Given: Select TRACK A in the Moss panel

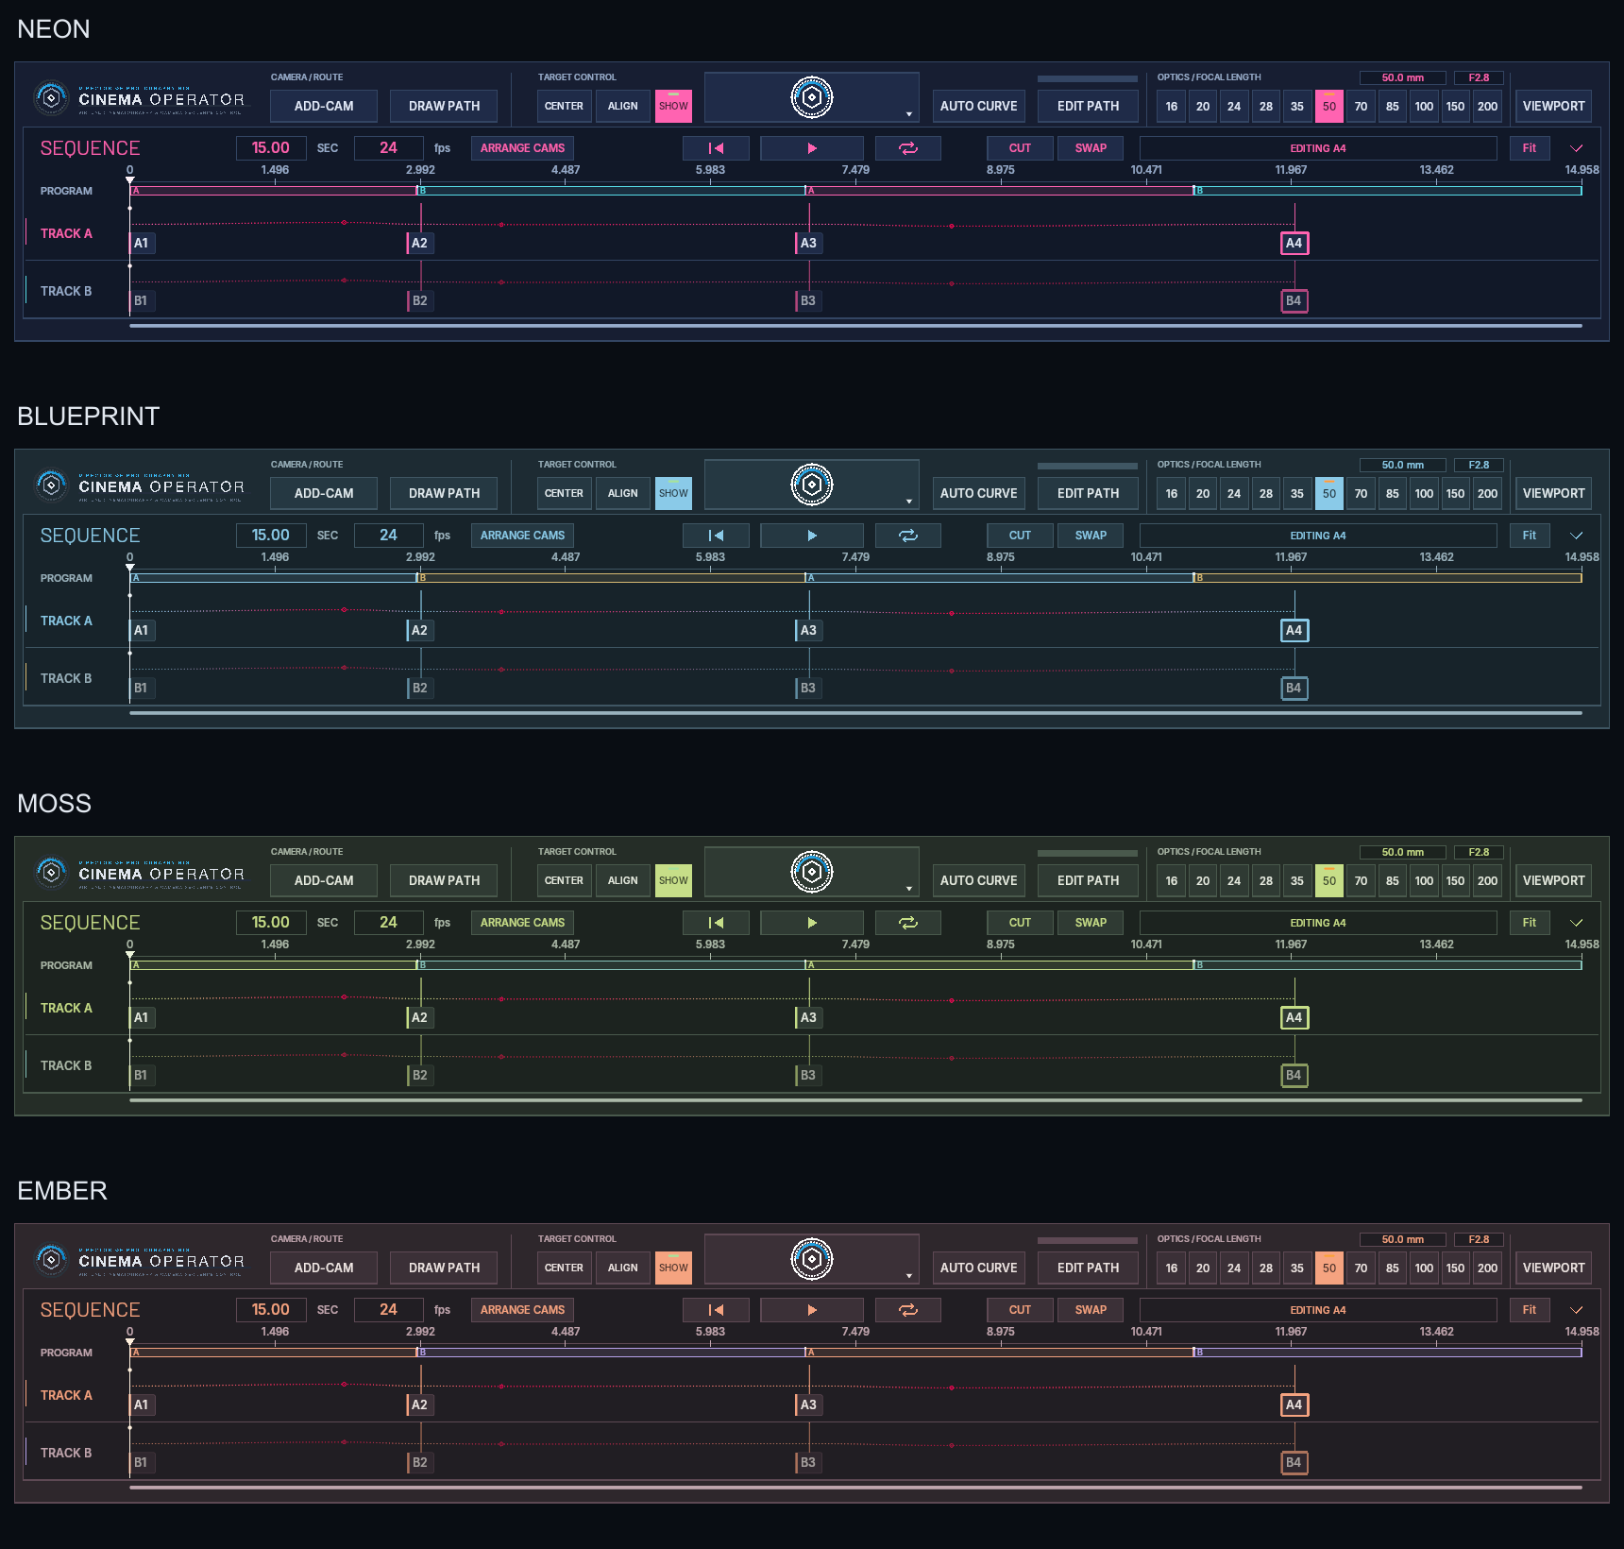Looking at the screenshot, I should coord(66,1008).
